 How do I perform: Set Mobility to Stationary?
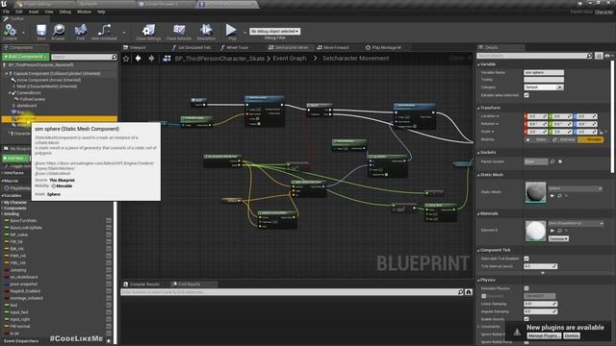[564, 139]
